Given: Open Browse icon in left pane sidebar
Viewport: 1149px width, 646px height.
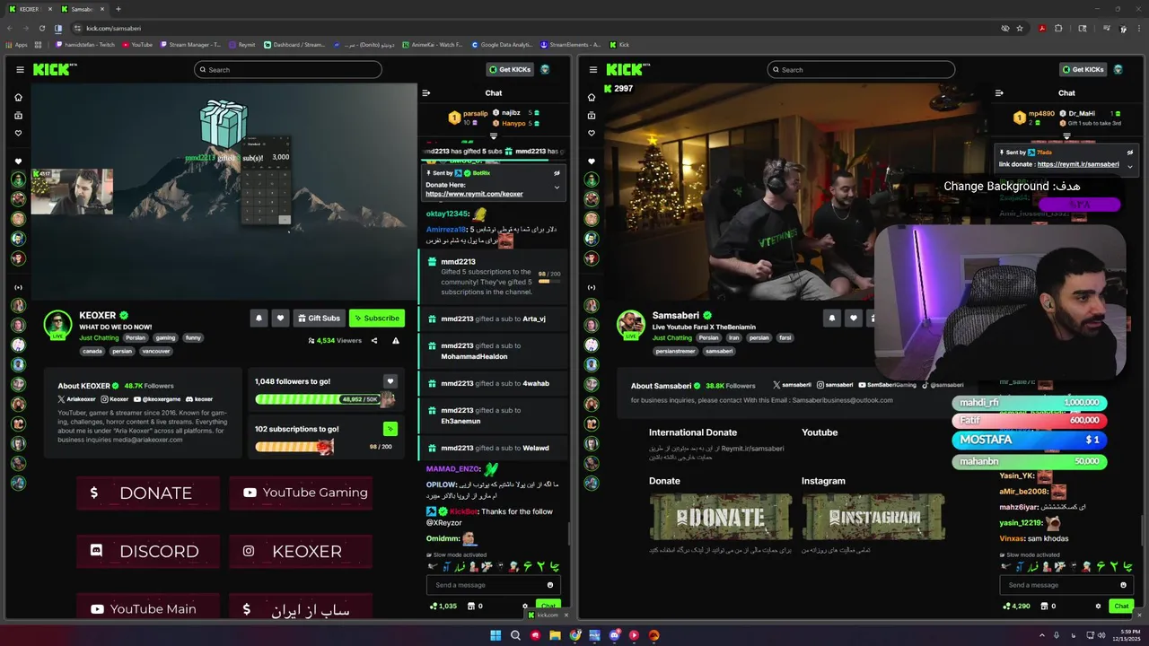Looking at the screenshot, I should click(18, 115).
